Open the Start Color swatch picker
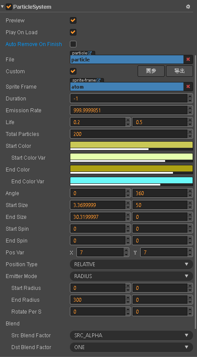 131,146
